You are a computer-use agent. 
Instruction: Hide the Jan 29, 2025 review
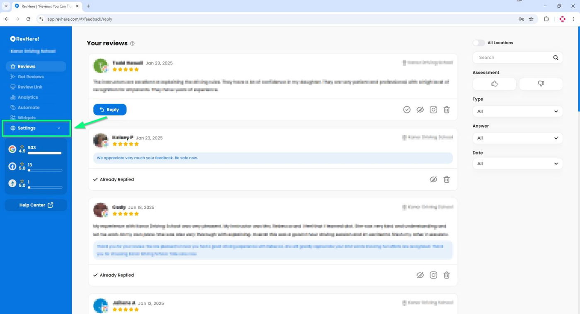[x=420, y=110]
